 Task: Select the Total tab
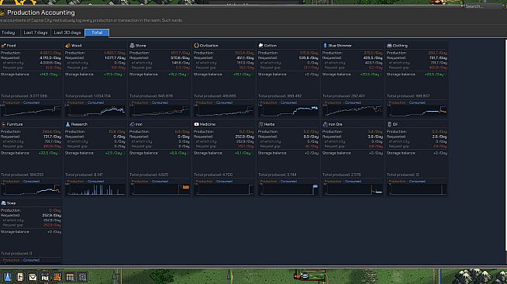click(x=97, y=33)
